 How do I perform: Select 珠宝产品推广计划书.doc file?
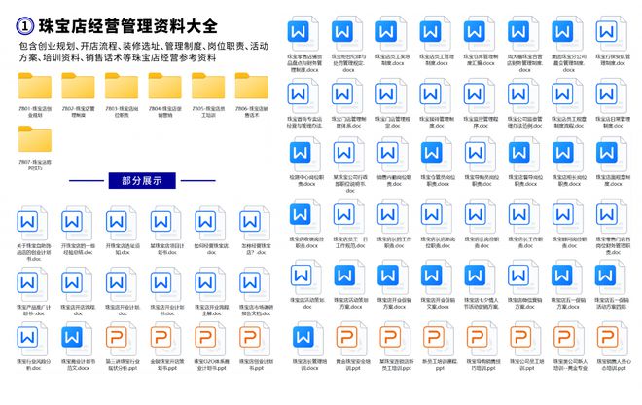click(31, 284)
